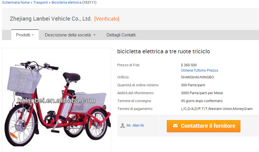Open the Prodotti tab
This screenshot has height=152, width=259.
pyautogui.click(x=25, y=35)
